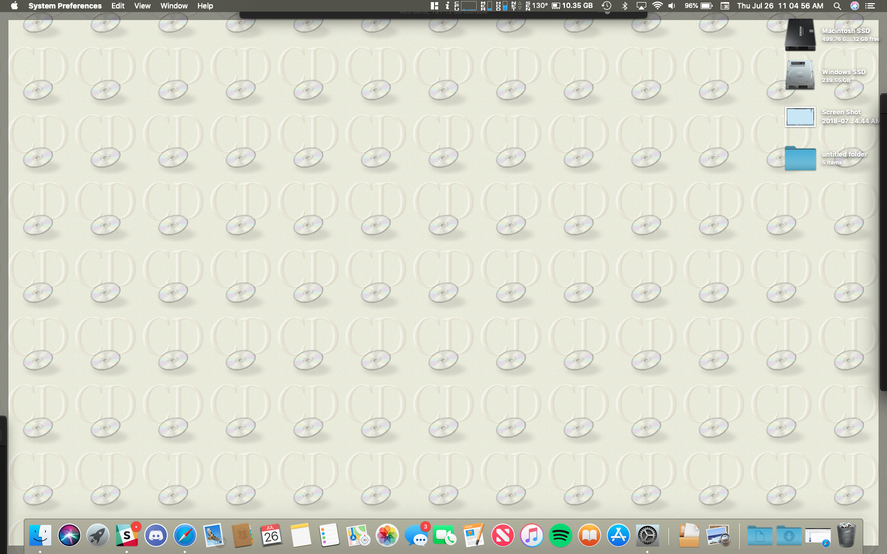
Task: Open the volume control in menu bar
Action: pyautogui.click(x=672, y=6)
